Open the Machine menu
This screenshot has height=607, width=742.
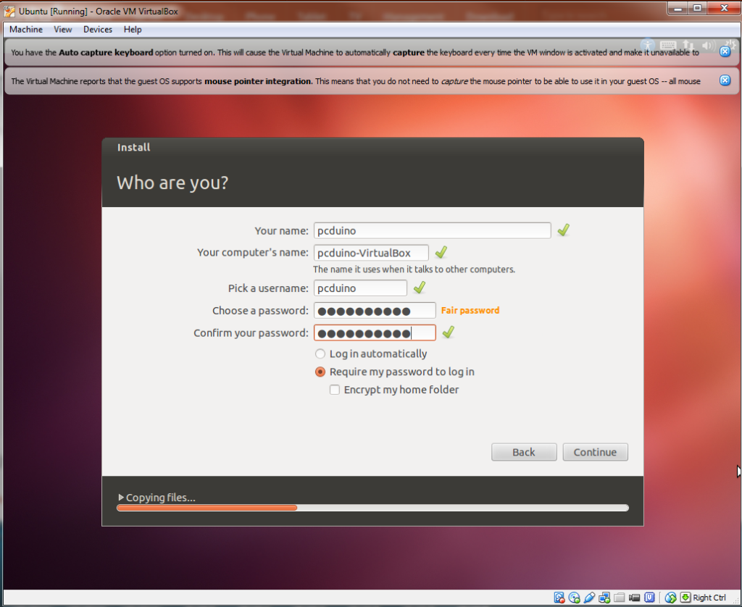click(x=26, y=29)
